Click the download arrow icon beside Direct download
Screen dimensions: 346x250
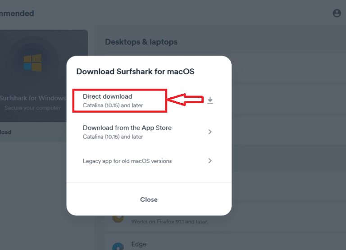[x=210, y=100]
